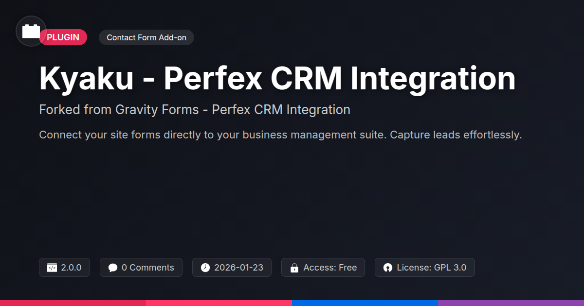Image resolution: width=584 pixels, height=306 pixels.
Task: Select the 2026-01-23 date badge
Action: click(232, 268)
